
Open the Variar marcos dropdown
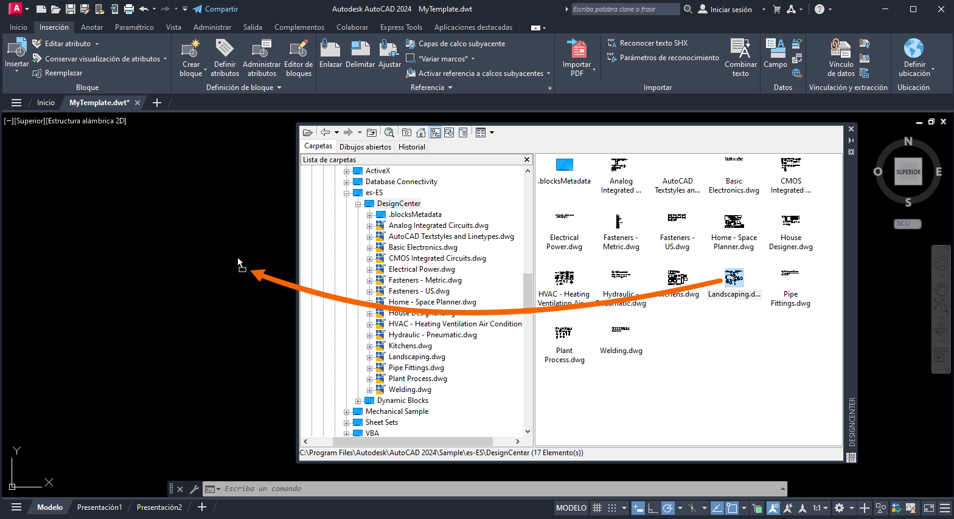[x=473, y=59]
